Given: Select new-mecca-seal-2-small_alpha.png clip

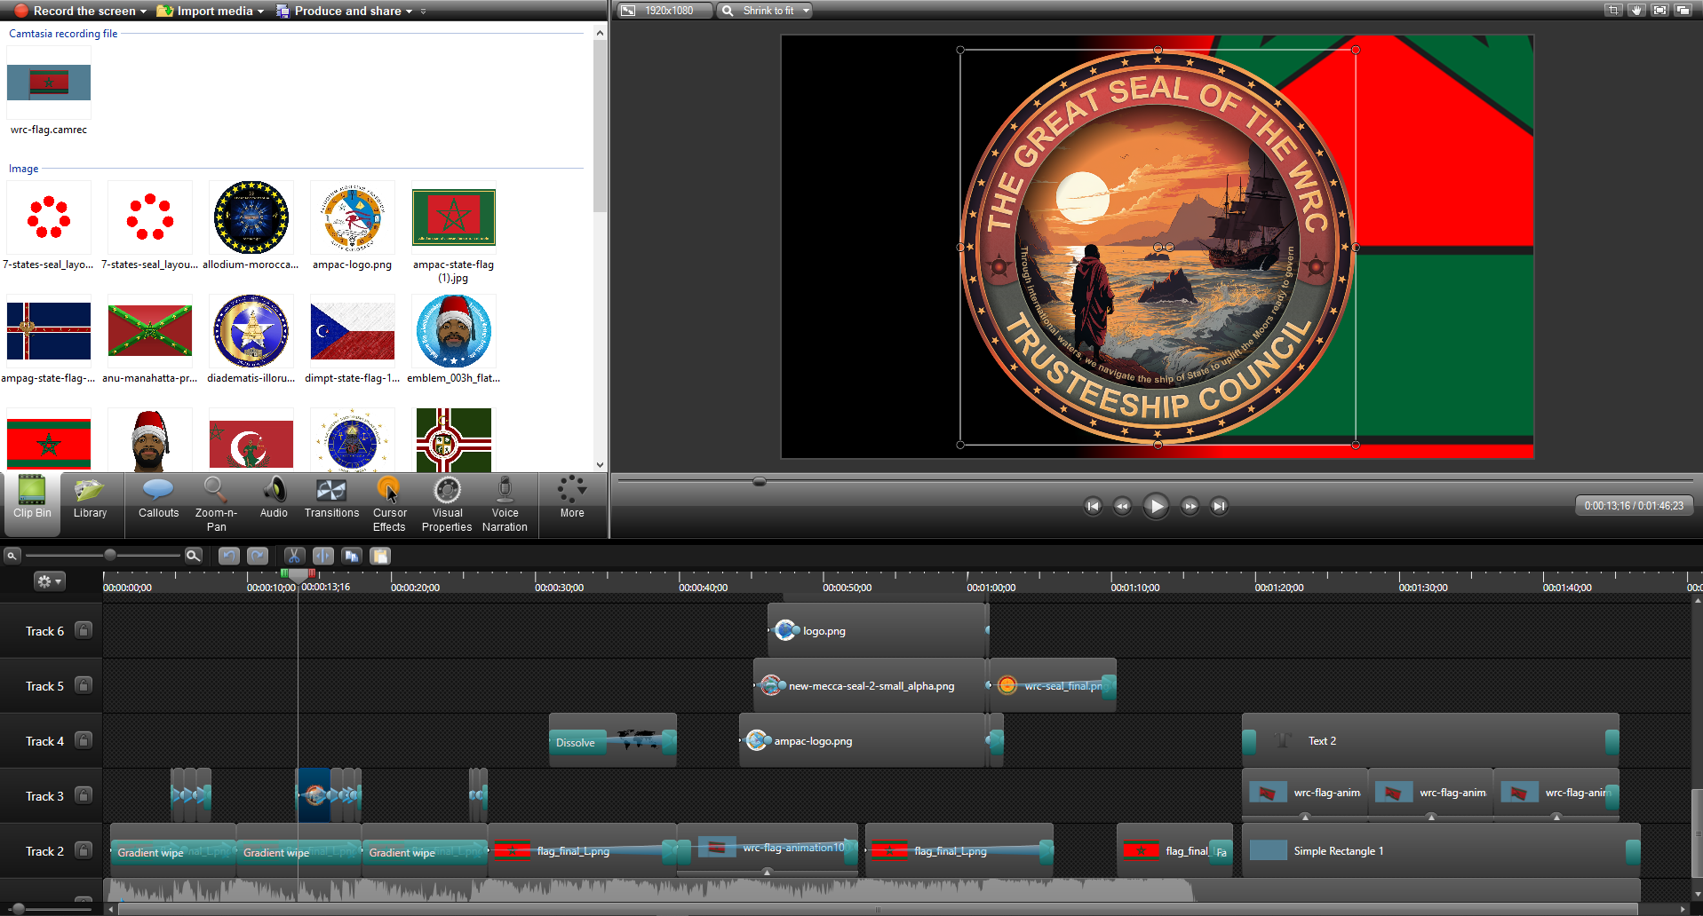Looking at the screenshot, I should click(870, 685).
